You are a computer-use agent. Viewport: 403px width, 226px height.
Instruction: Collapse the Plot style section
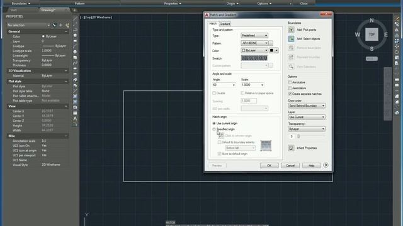pos(66,81)
